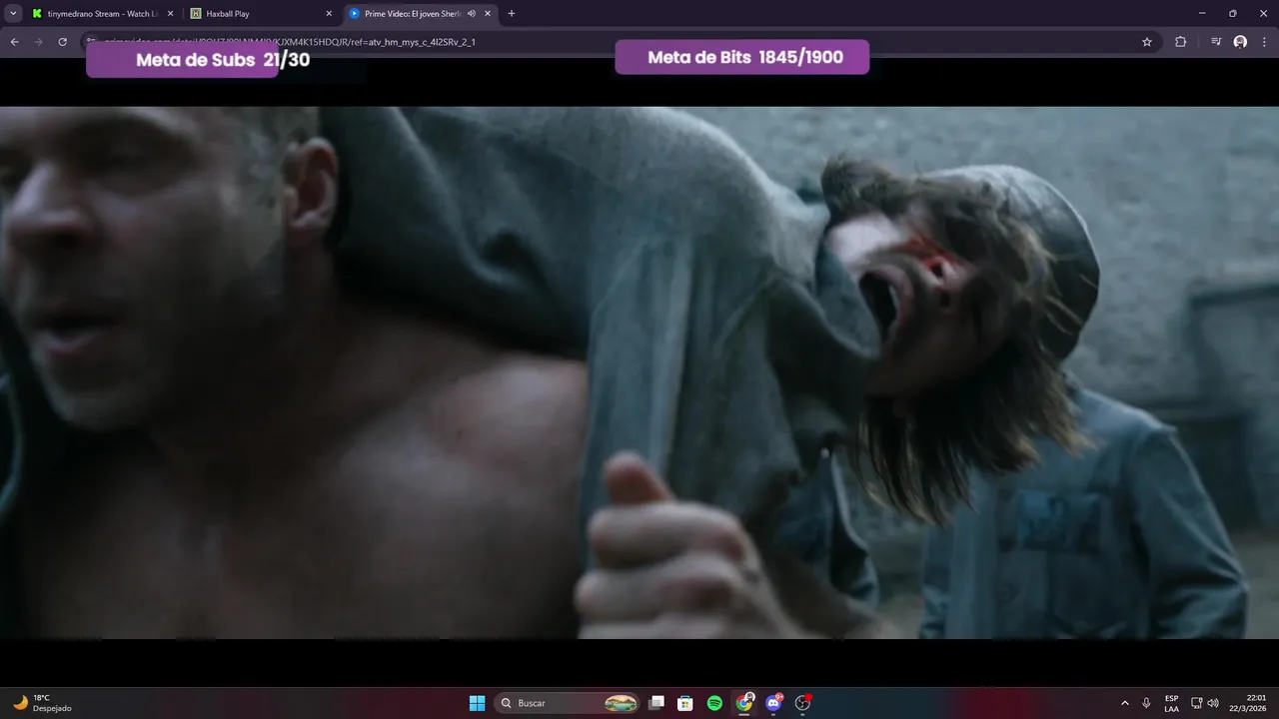Switch to the Haxball Play tab
This screenshot has height=719, width=1279.
261,14
